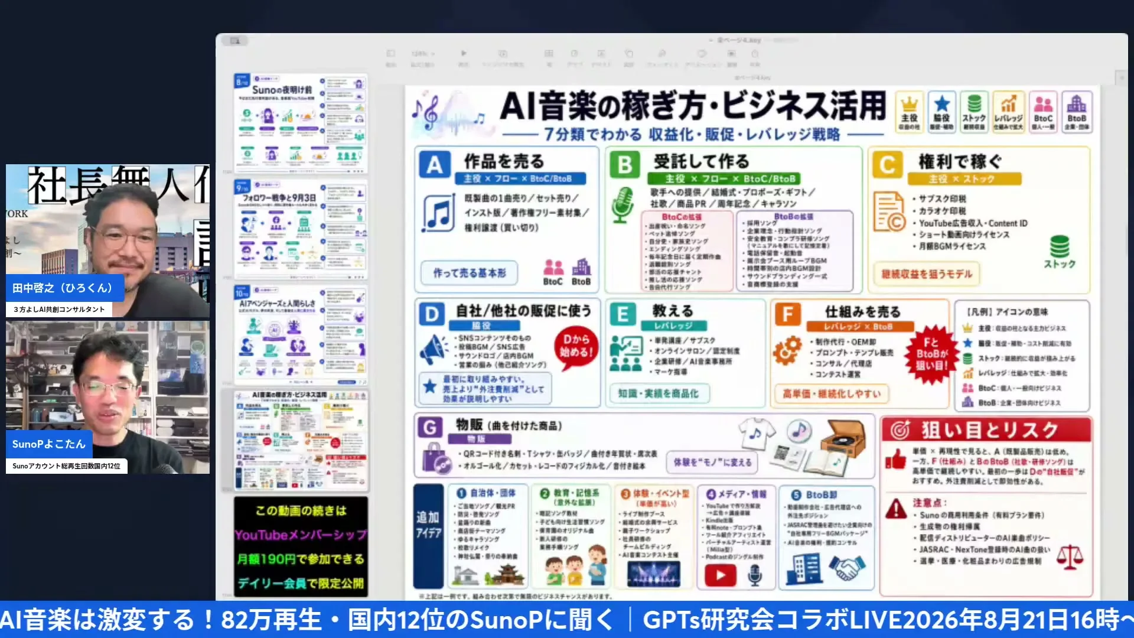Screen dimensions: 1134x638
Task: Open the View menu button in Keynote toolbar
Action: click(390, 54)
